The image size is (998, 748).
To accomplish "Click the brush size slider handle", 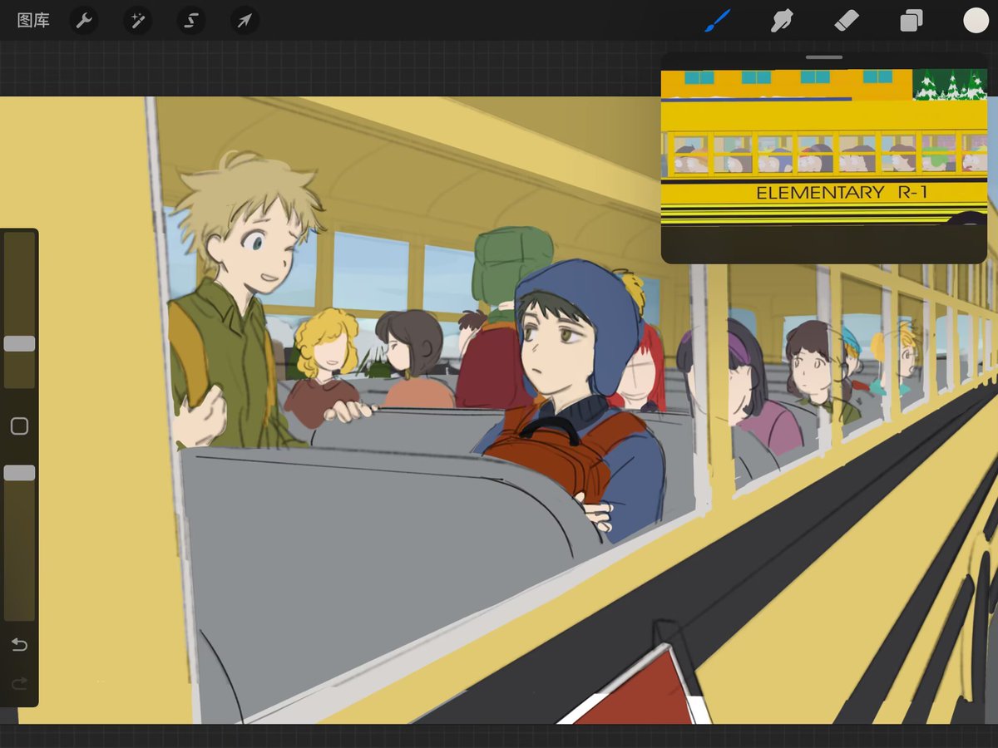I will click(x=19, y=343).
